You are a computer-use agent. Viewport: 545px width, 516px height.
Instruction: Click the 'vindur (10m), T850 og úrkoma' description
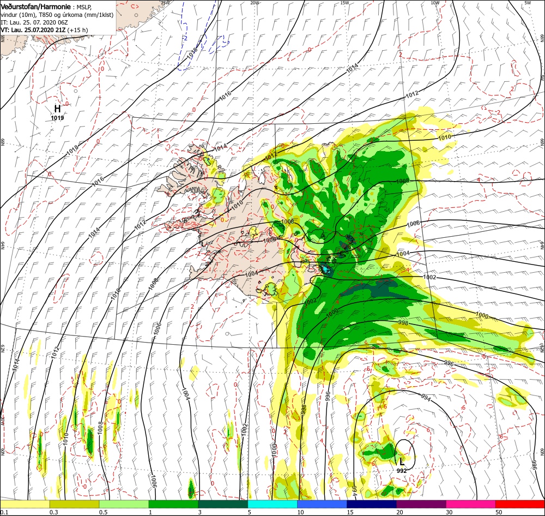pyautogui.click(x=57, y=15)
